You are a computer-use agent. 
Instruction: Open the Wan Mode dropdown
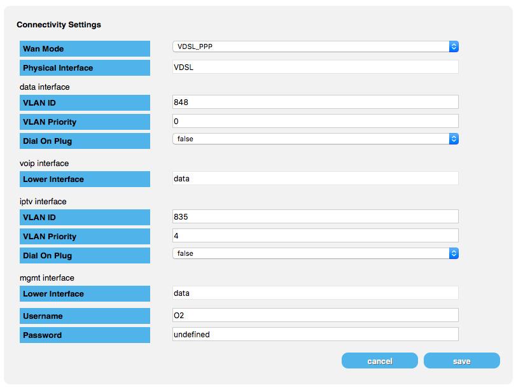(315, 46)
